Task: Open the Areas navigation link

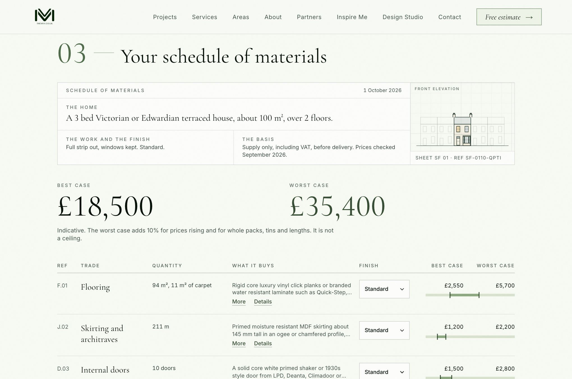Action: [241, 17]
